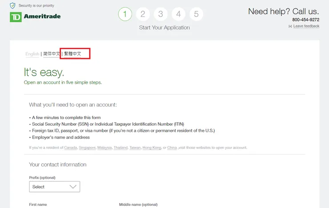Go to step 3 circle
Viewport: 329px width, 208px height.
click(160, 14)
